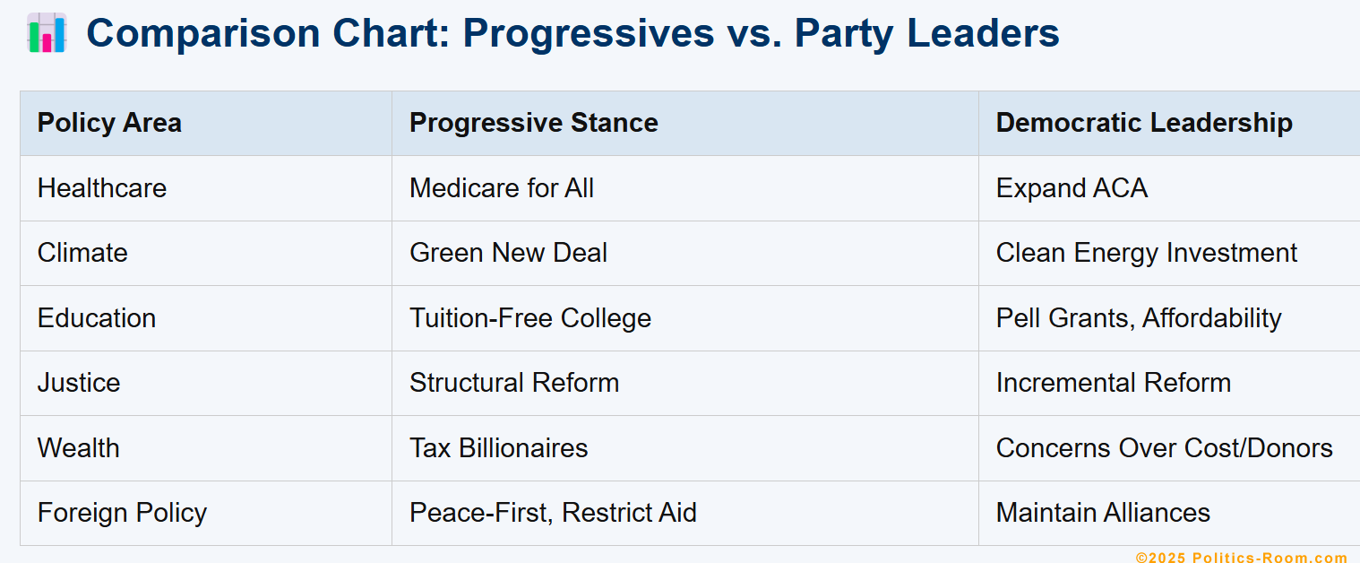
Task: Click the Tuition-Free College cell
Action: pos(685,318)
